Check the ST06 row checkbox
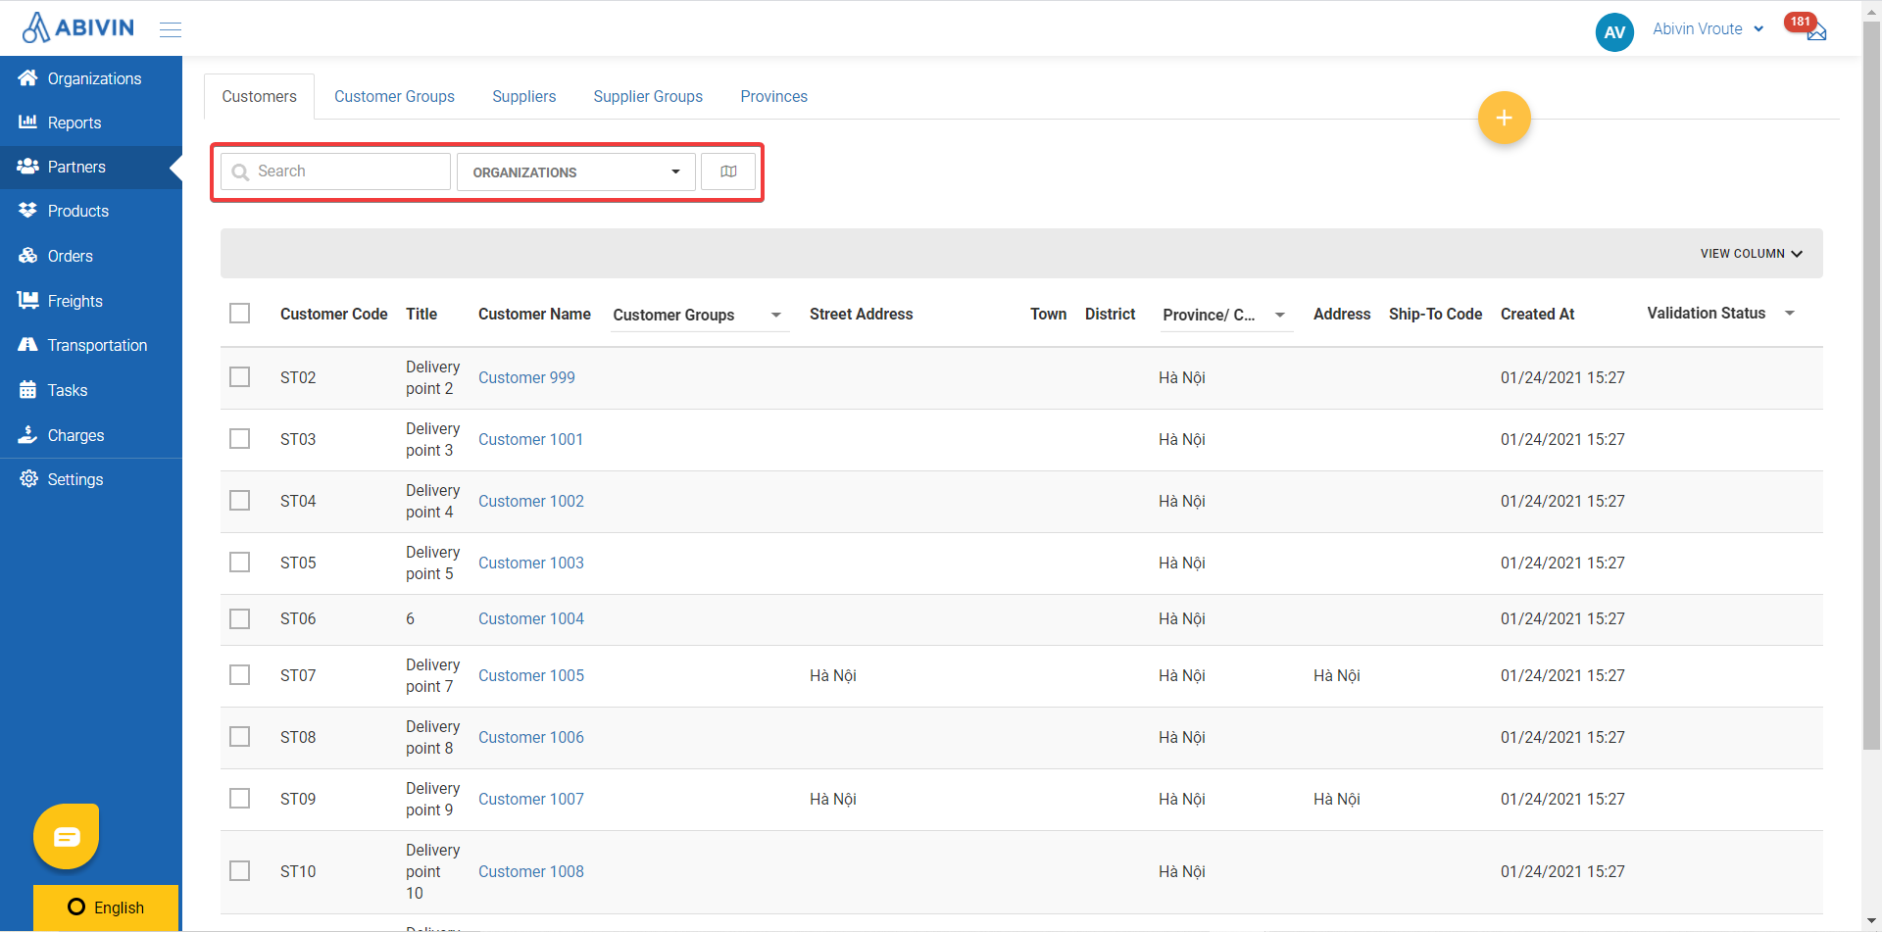1882x932 pixels. (239, 618)
